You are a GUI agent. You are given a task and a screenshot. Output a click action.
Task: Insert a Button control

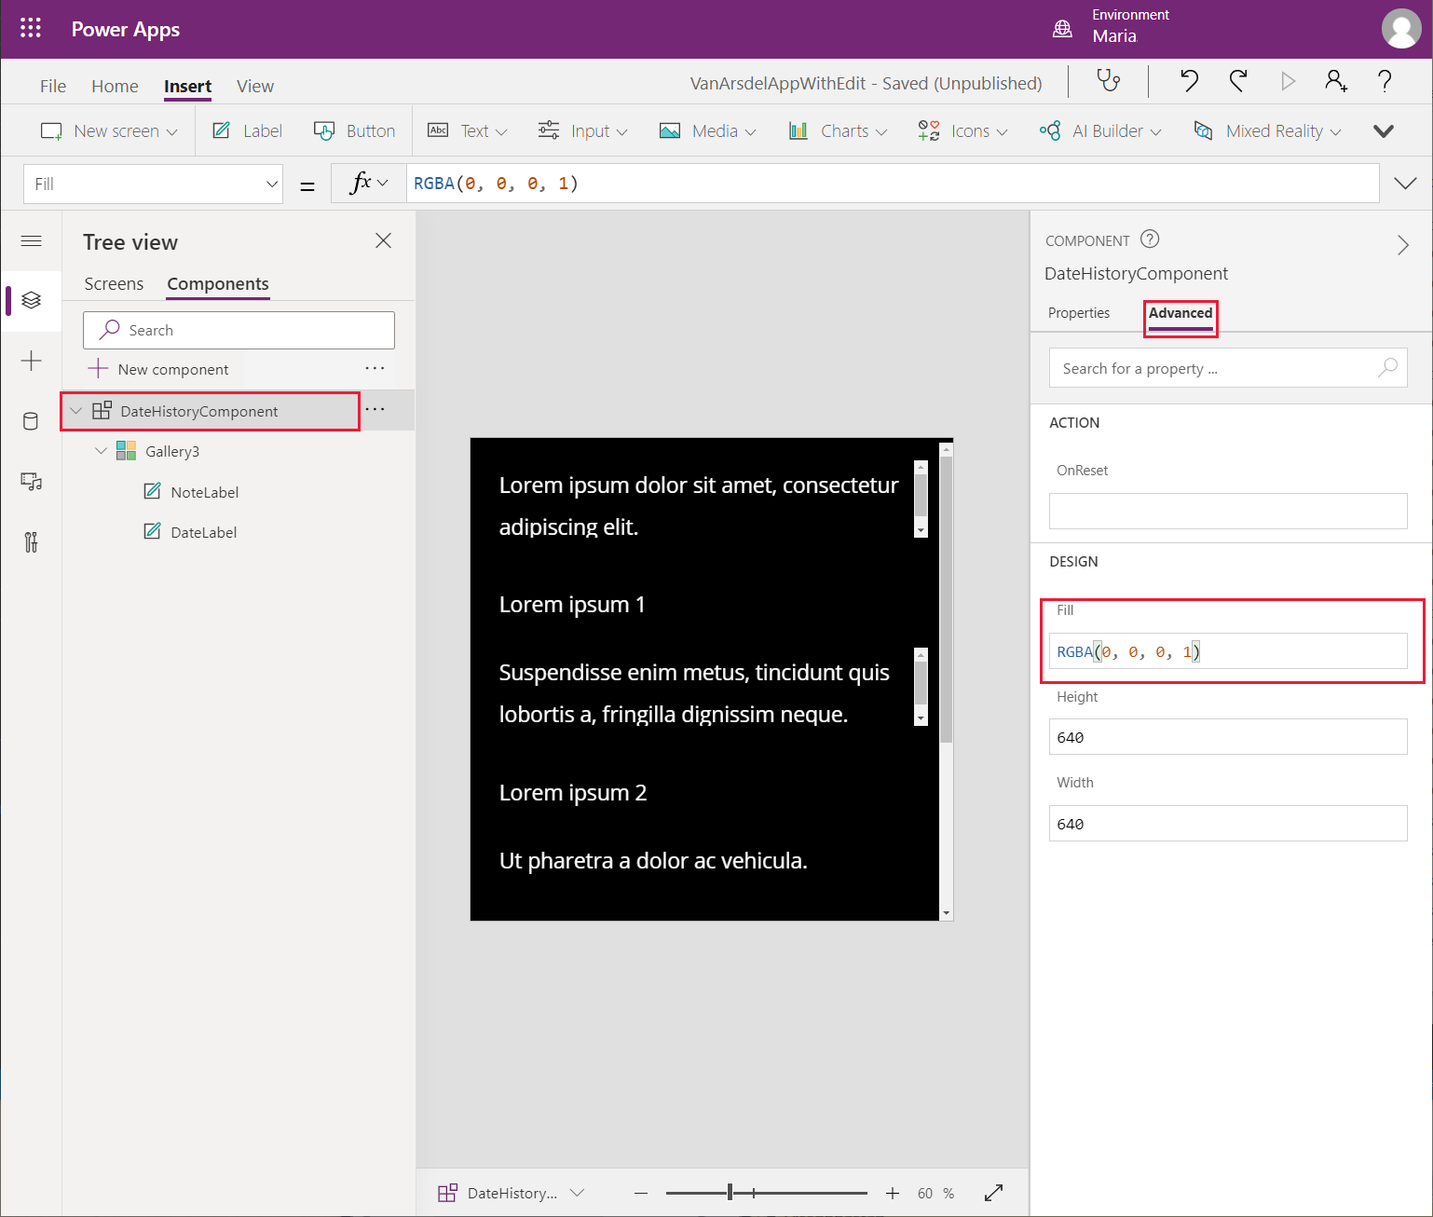coord(354,130)
